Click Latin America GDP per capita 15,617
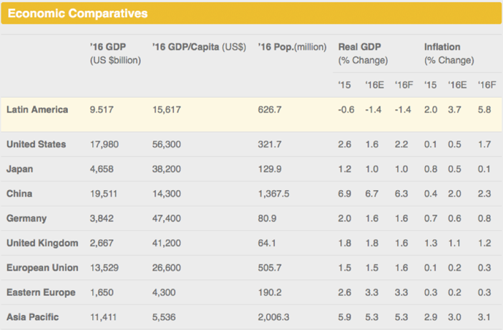Viewport: 503px width, 330px height. click(167, 109)
